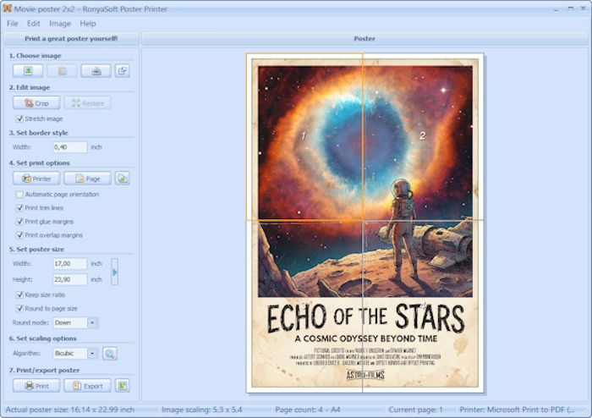This screenshot has height=418, width=592.
Task: Toggle Print trim lines checkbox
Action: (x=19, y=207)
